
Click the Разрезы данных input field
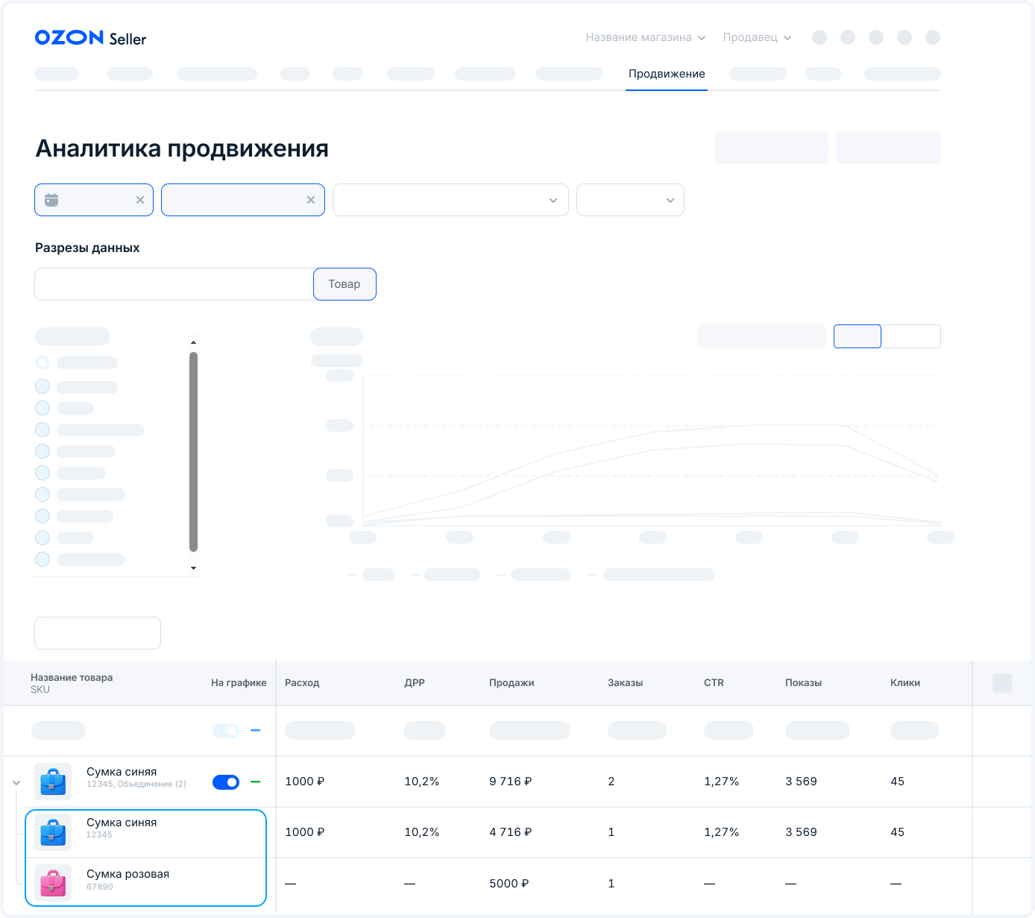point(174,284)
